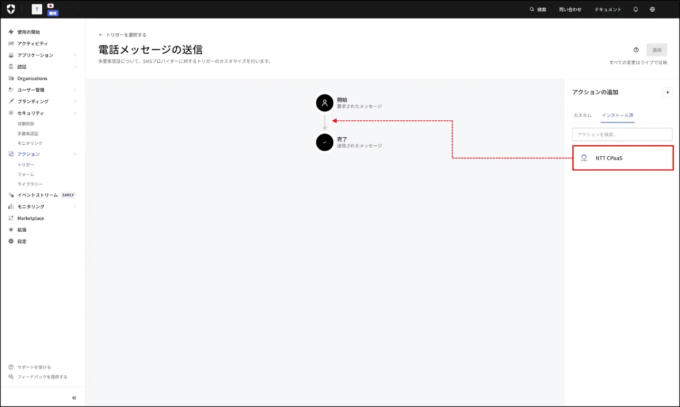The height and width of the screenshot is (407, 680).
Task: Select the NTT CPaaS action item
Action: coord(622,158)
